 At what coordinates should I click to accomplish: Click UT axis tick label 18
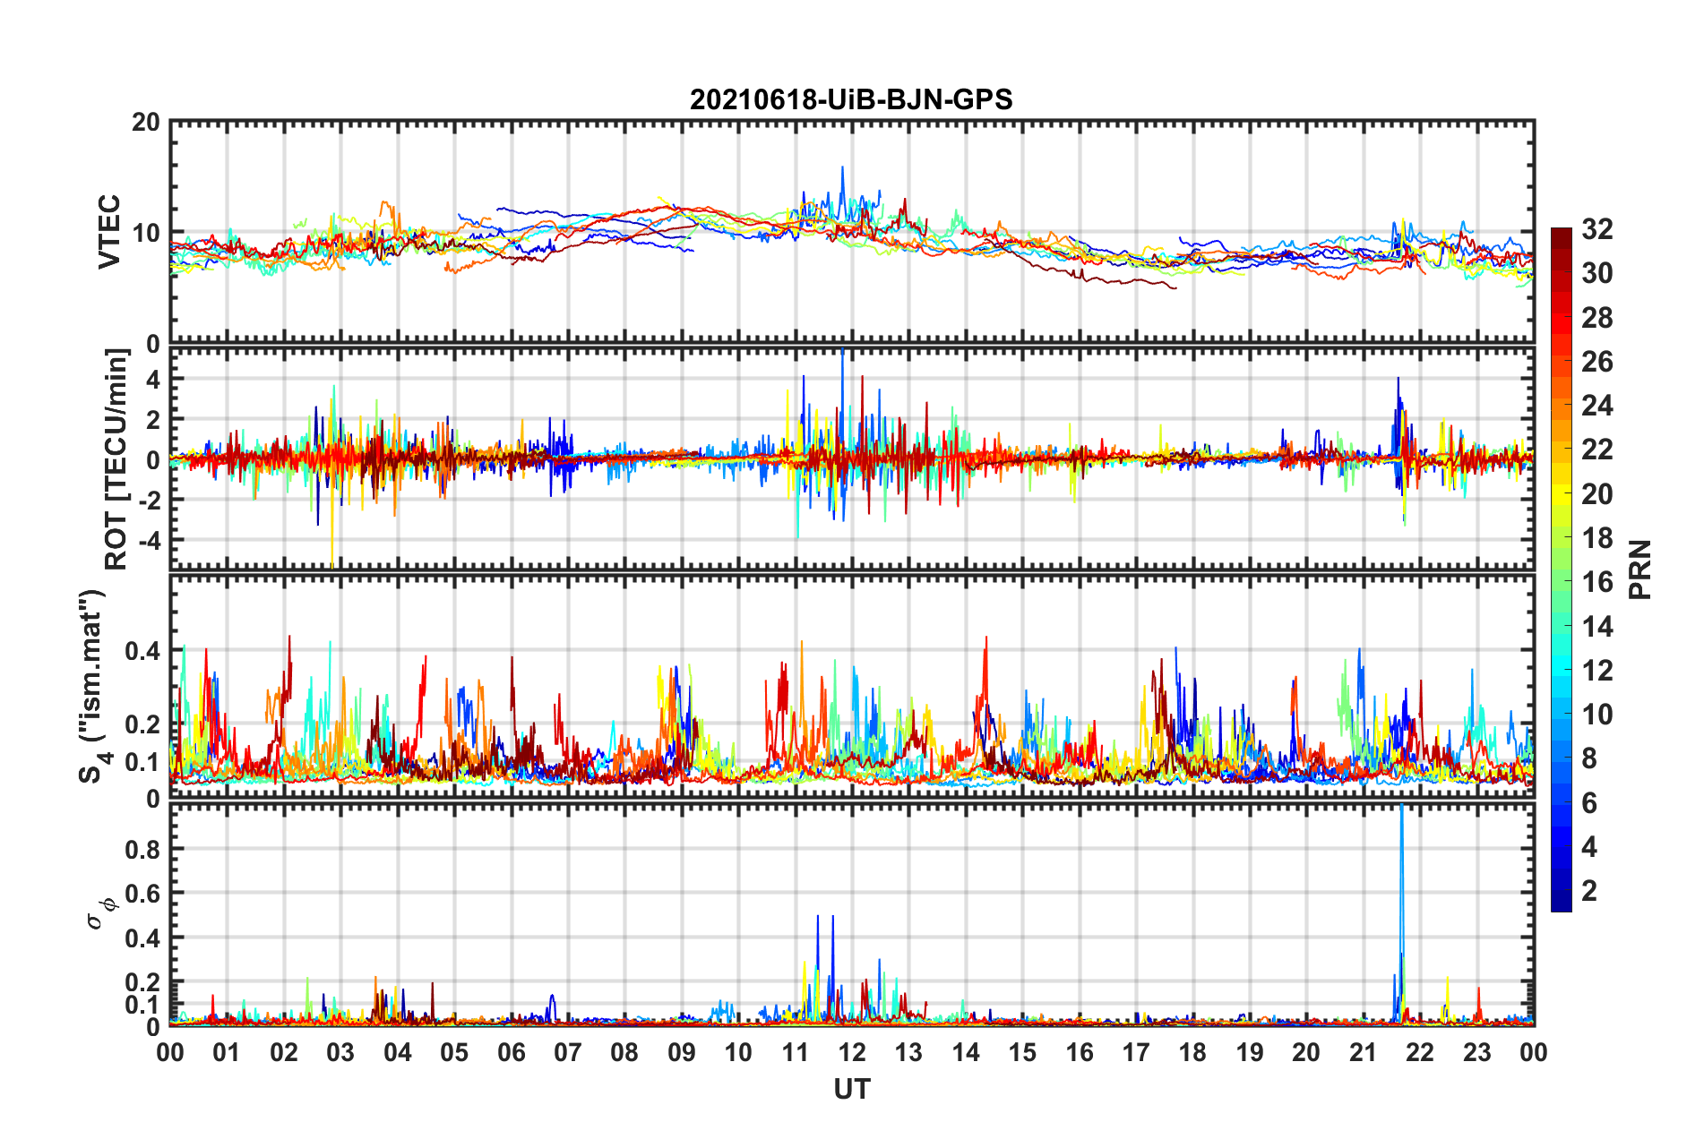pos(1193,1052)
